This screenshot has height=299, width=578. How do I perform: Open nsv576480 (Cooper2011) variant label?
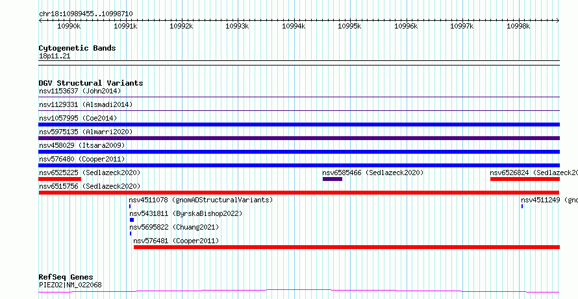82,159
